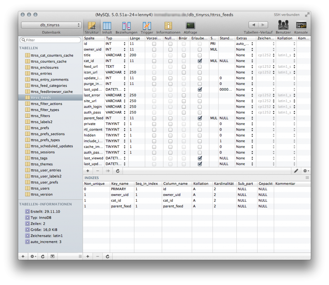Click the pencil edit icon

296,171
